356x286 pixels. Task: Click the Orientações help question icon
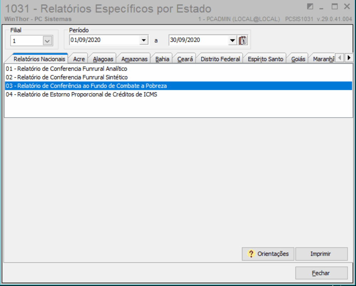(251, 254)
